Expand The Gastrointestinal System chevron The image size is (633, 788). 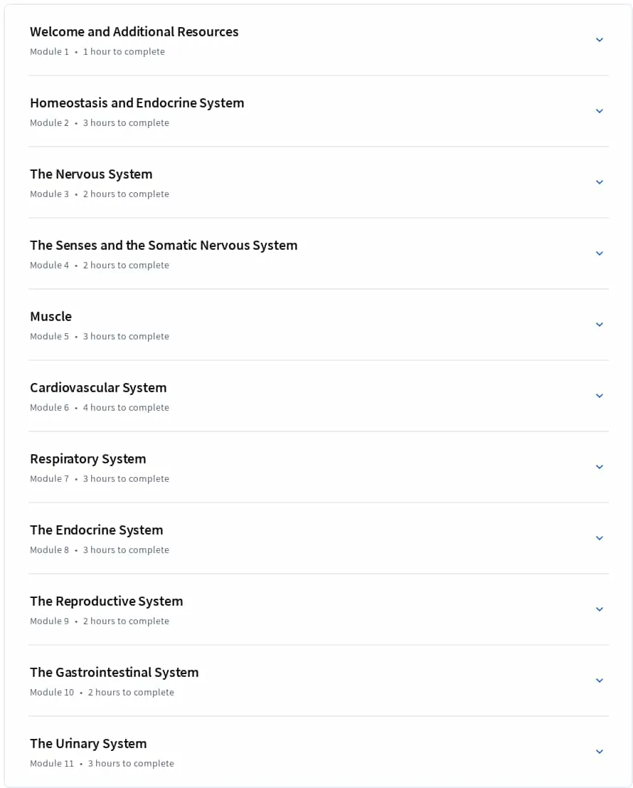tap(599, 681)
